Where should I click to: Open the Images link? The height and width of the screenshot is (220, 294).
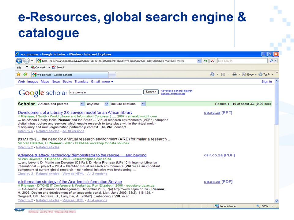[x=33, y=82]
